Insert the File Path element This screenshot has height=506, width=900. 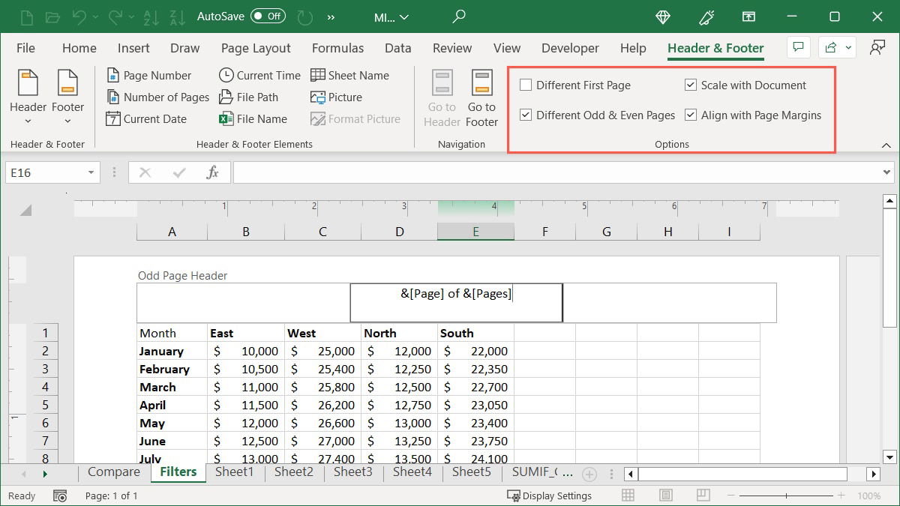click(251, 97)
